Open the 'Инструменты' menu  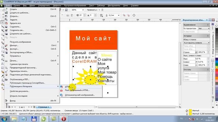click(x=114, y=6)
